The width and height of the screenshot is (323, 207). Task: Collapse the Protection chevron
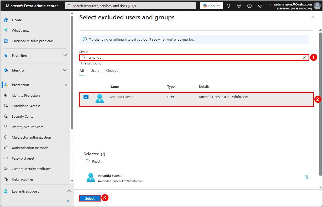pos(65,85)
